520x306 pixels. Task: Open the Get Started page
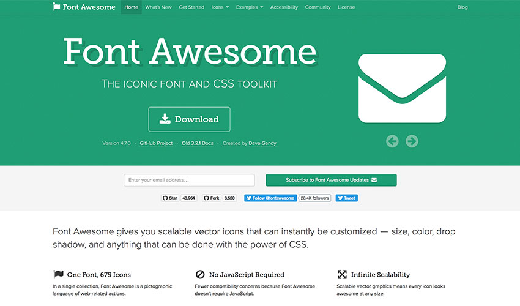click(x=191, y=7)
